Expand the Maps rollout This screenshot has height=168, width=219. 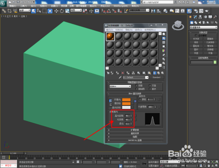pos(135,137)
